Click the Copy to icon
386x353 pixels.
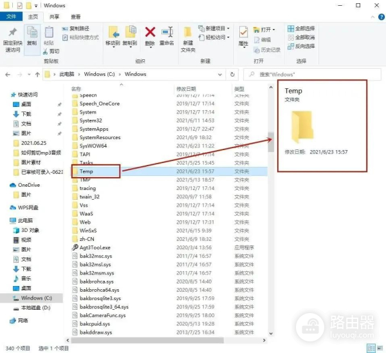click(130, 32)
